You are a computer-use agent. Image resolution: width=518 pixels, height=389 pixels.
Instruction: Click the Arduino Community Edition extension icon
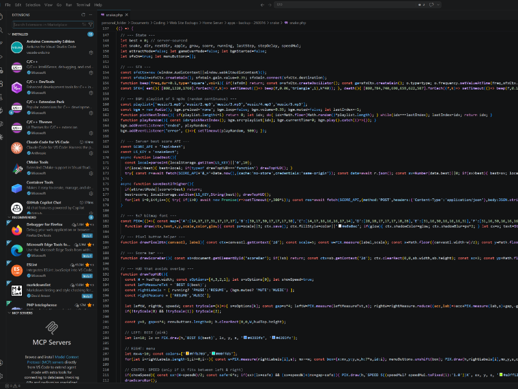click(17, 47)
